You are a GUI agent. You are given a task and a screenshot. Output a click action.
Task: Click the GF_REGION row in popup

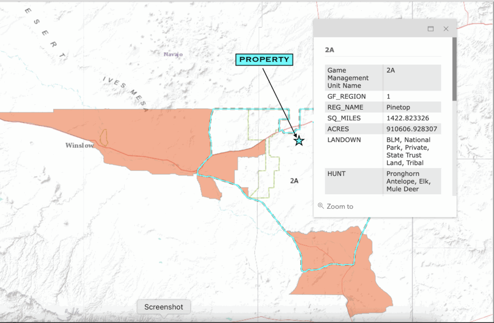point(383,96)
